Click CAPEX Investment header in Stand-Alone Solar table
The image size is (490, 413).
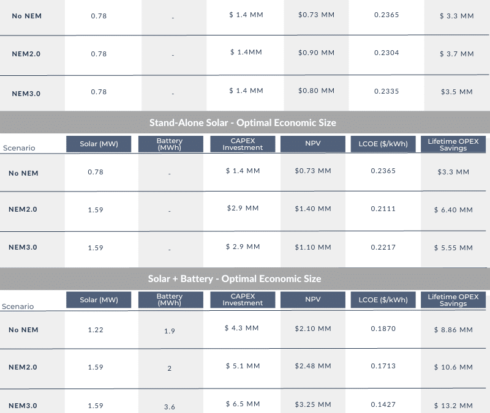[x=243, y=144]
